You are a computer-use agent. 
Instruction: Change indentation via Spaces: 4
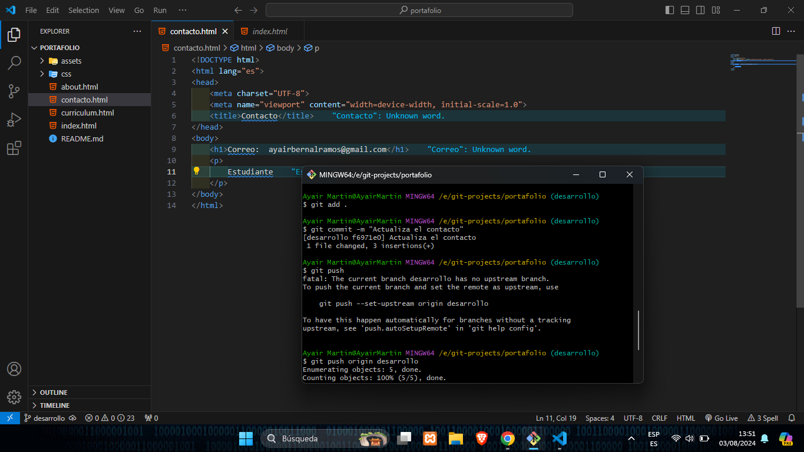pyautogui.click(x=600, y=418)
